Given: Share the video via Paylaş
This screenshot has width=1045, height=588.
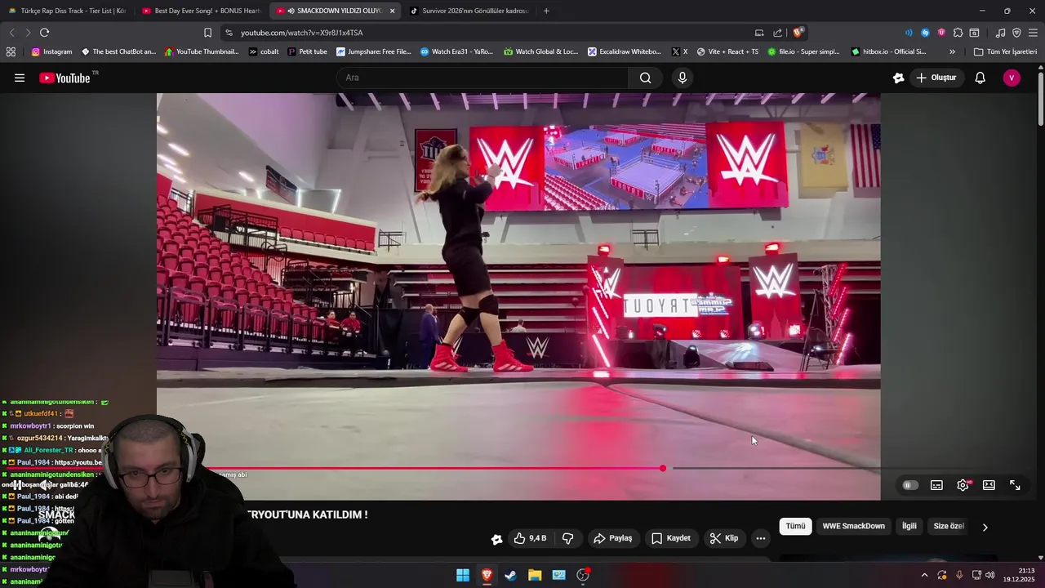Looking at the screenshot, I should 612,538.
